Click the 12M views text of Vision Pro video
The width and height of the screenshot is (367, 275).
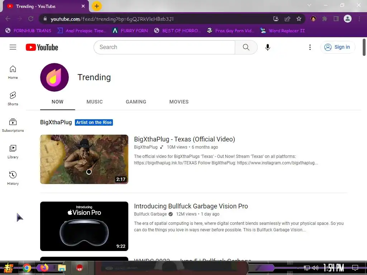tap(186, 214)
